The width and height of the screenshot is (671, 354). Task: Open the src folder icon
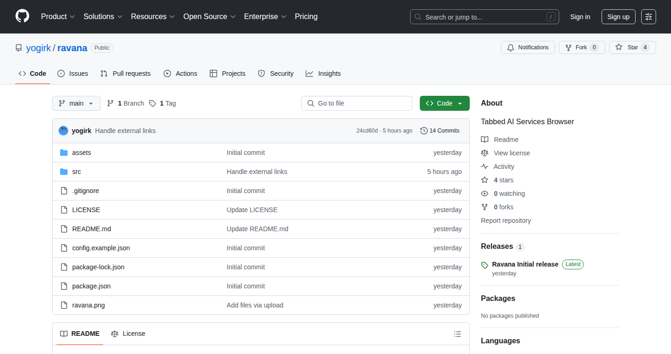click(64, 172)
